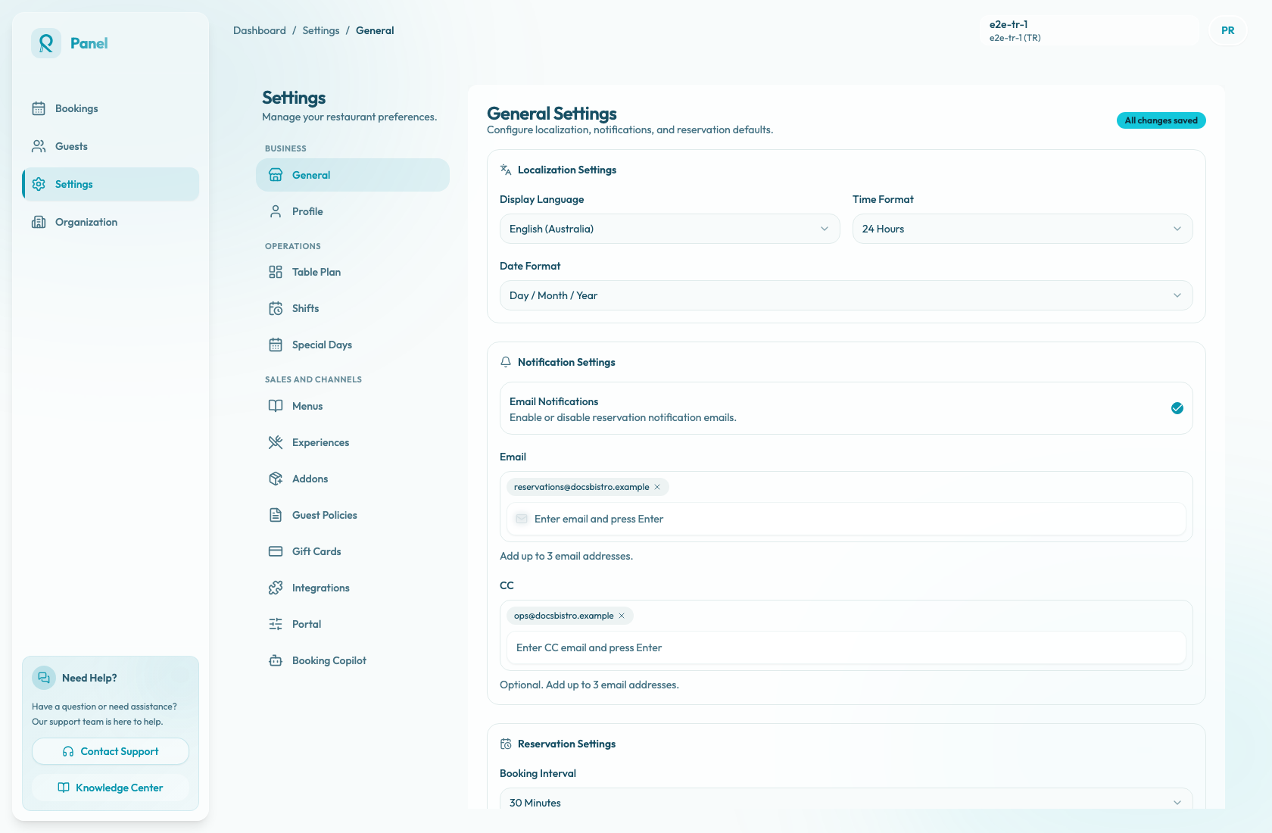The width and height of the screenshot is (1272, 833).
Task: Click the Integrations puzzle icon
Action: tap(276, 588)
